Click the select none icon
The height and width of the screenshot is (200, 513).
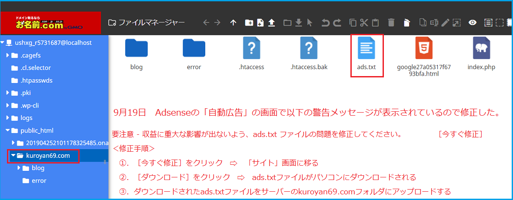click(499, 23)
